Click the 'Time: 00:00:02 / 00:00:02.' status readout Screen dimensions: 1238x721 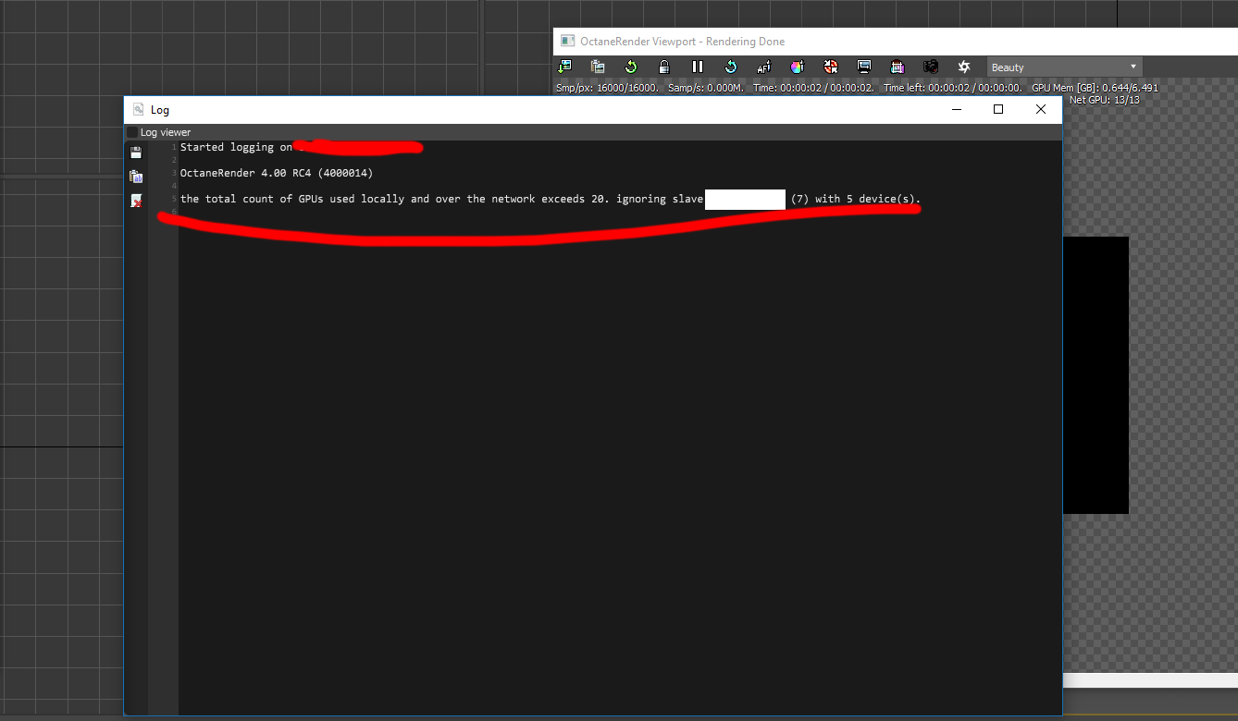tap(813, 88)
